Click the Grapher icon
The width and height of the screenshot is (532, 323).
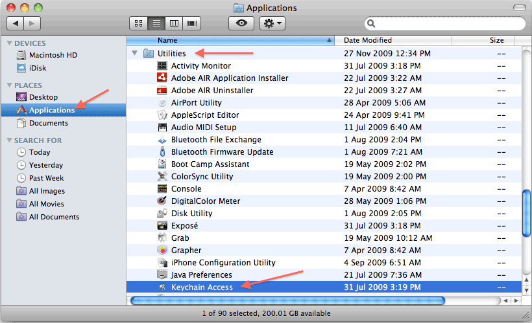(162, 251)
